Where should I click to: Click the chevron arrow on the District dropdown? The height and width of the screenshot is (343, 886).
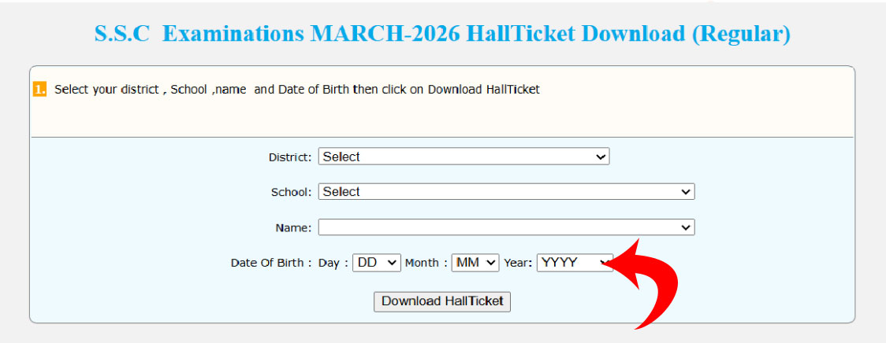coord(601,157)
